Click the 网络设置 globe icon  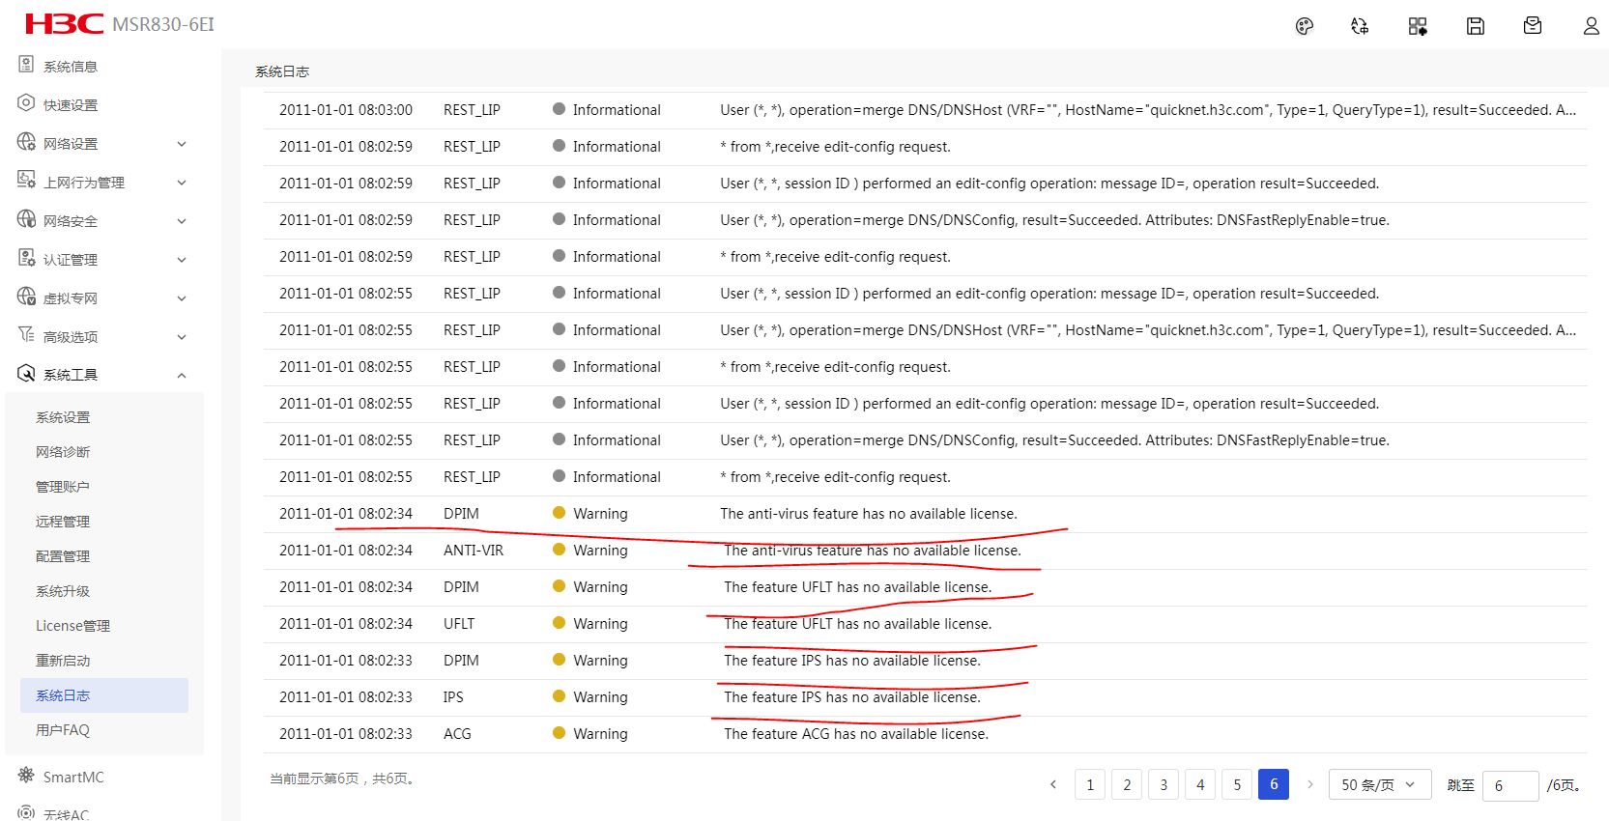(x=26, y=142)
